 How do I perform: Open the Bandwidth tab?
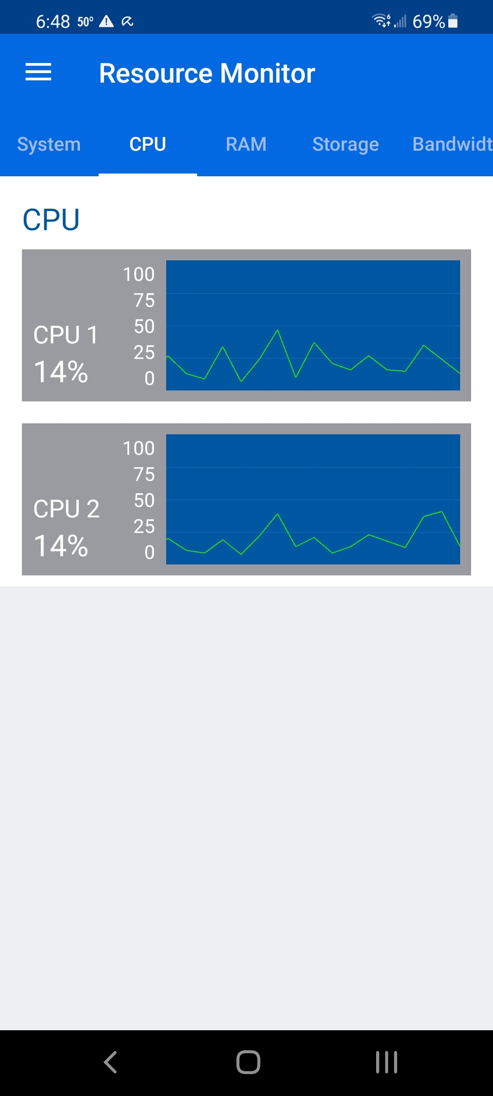click(452, 144)
